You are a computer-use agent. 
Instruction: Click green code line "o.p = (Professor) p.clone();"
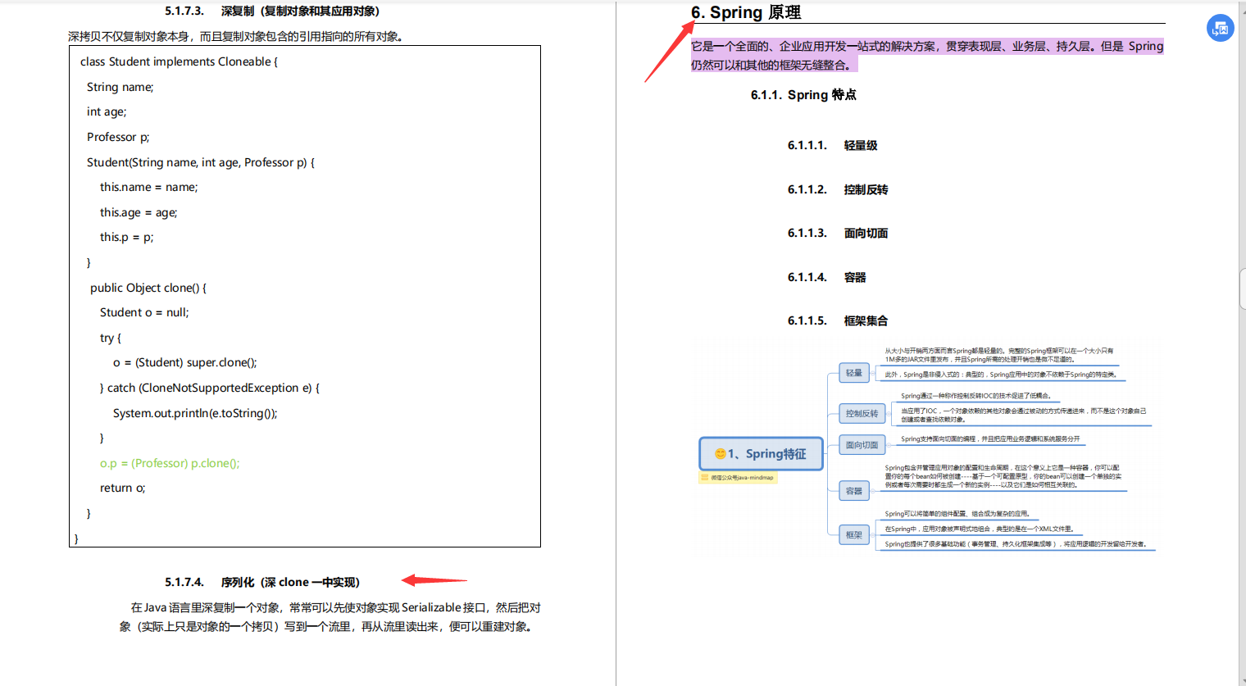click(170, 463)
